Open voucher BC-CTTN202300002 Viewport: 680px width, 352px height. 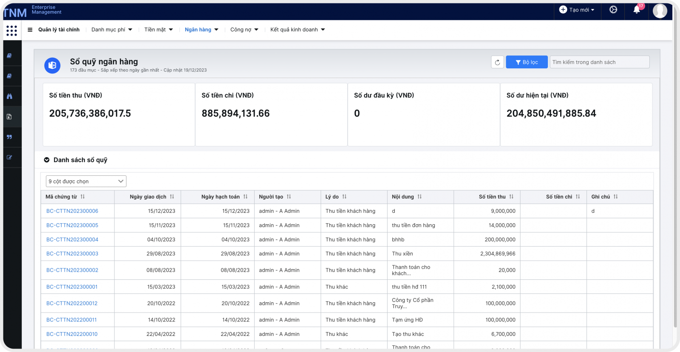pyautogui.click(x=72, y=270)
